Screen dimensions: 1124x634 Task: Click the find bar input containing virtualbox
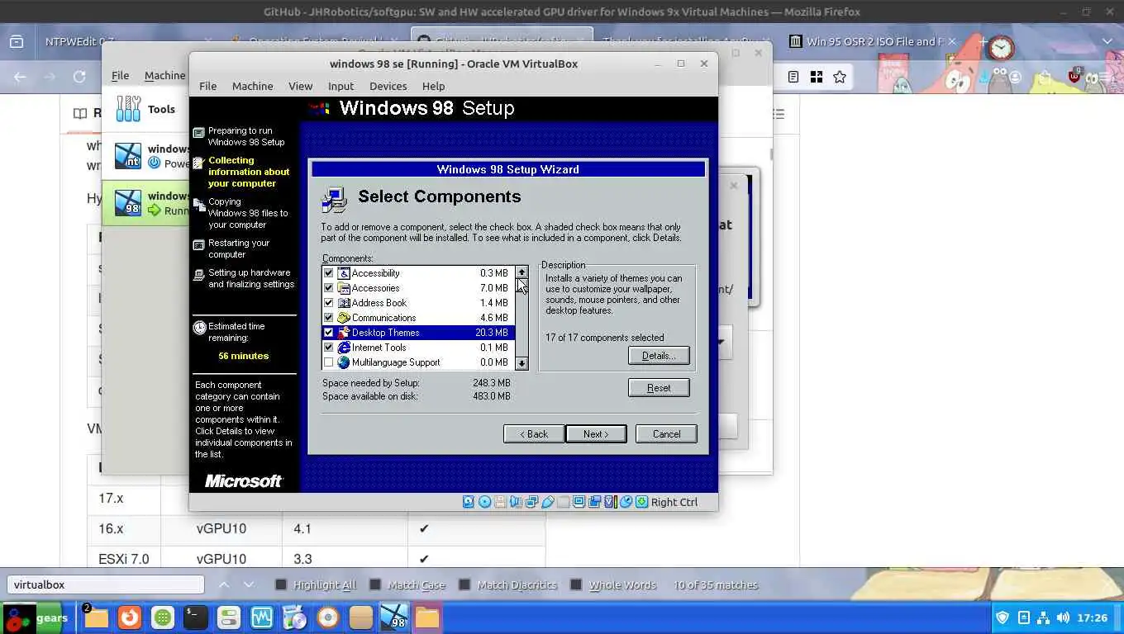pos(106,584)
